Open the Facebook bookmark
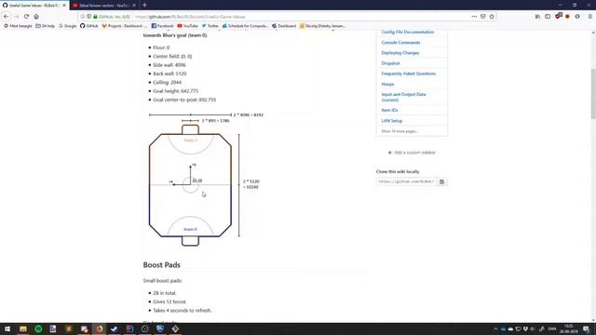 (162, 26)
